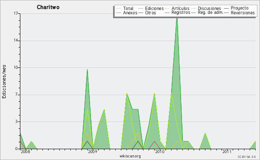The height and width of the screenshot is (160, 260).
Task: Click the 3 y-axis value
Action: coord(16,122)
